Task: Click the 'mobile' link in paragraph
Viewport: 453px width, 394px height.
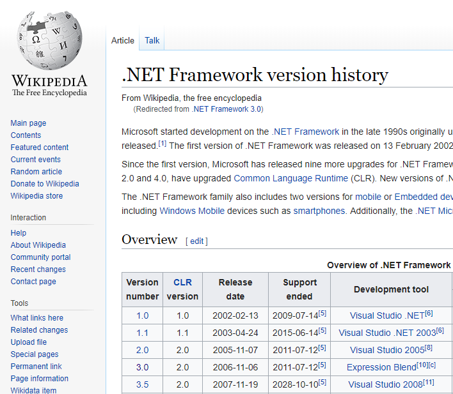Action: [x=368, y=197]
